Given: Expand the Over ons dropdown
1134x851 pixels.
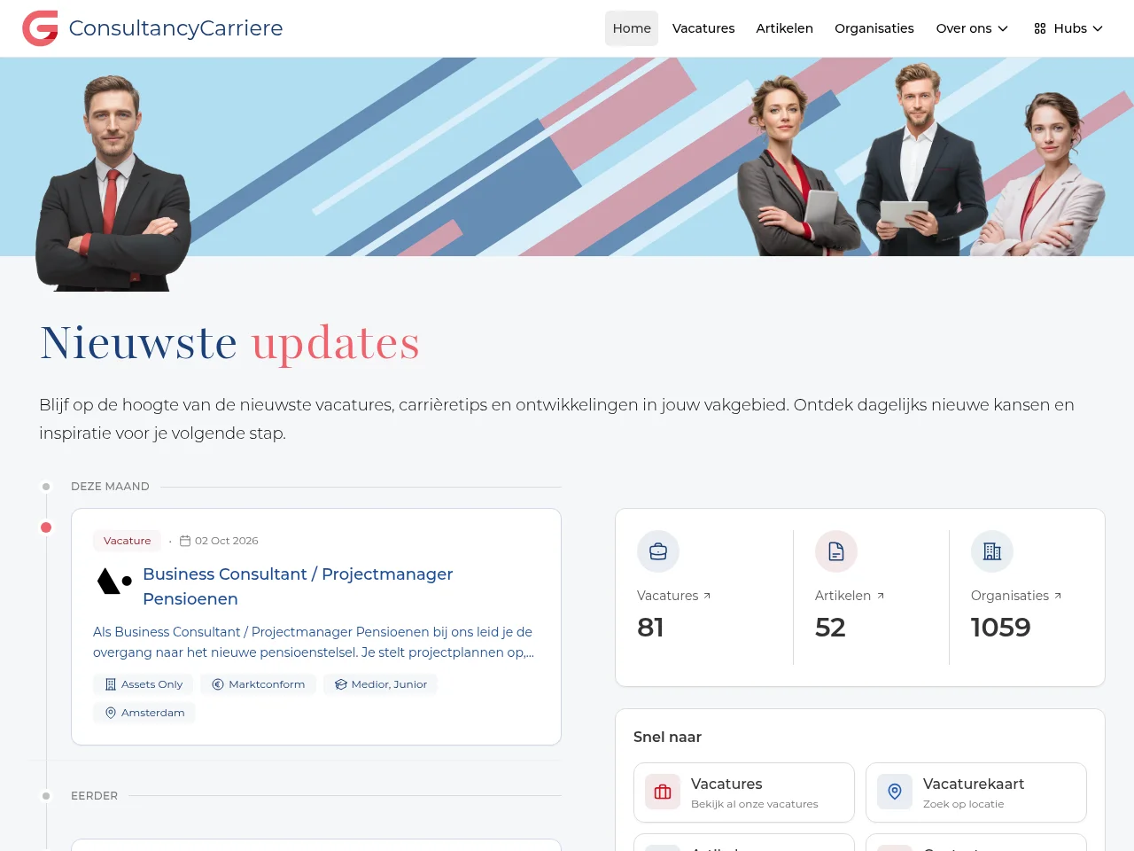Looking at the screenshot, I should click(972, 28).
